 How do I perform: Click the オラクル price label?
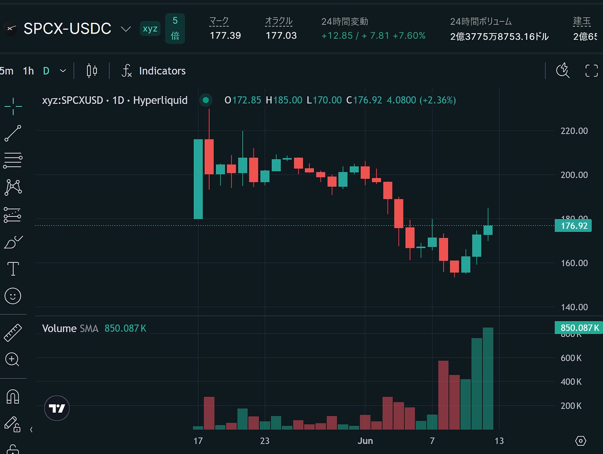(279, 21)
